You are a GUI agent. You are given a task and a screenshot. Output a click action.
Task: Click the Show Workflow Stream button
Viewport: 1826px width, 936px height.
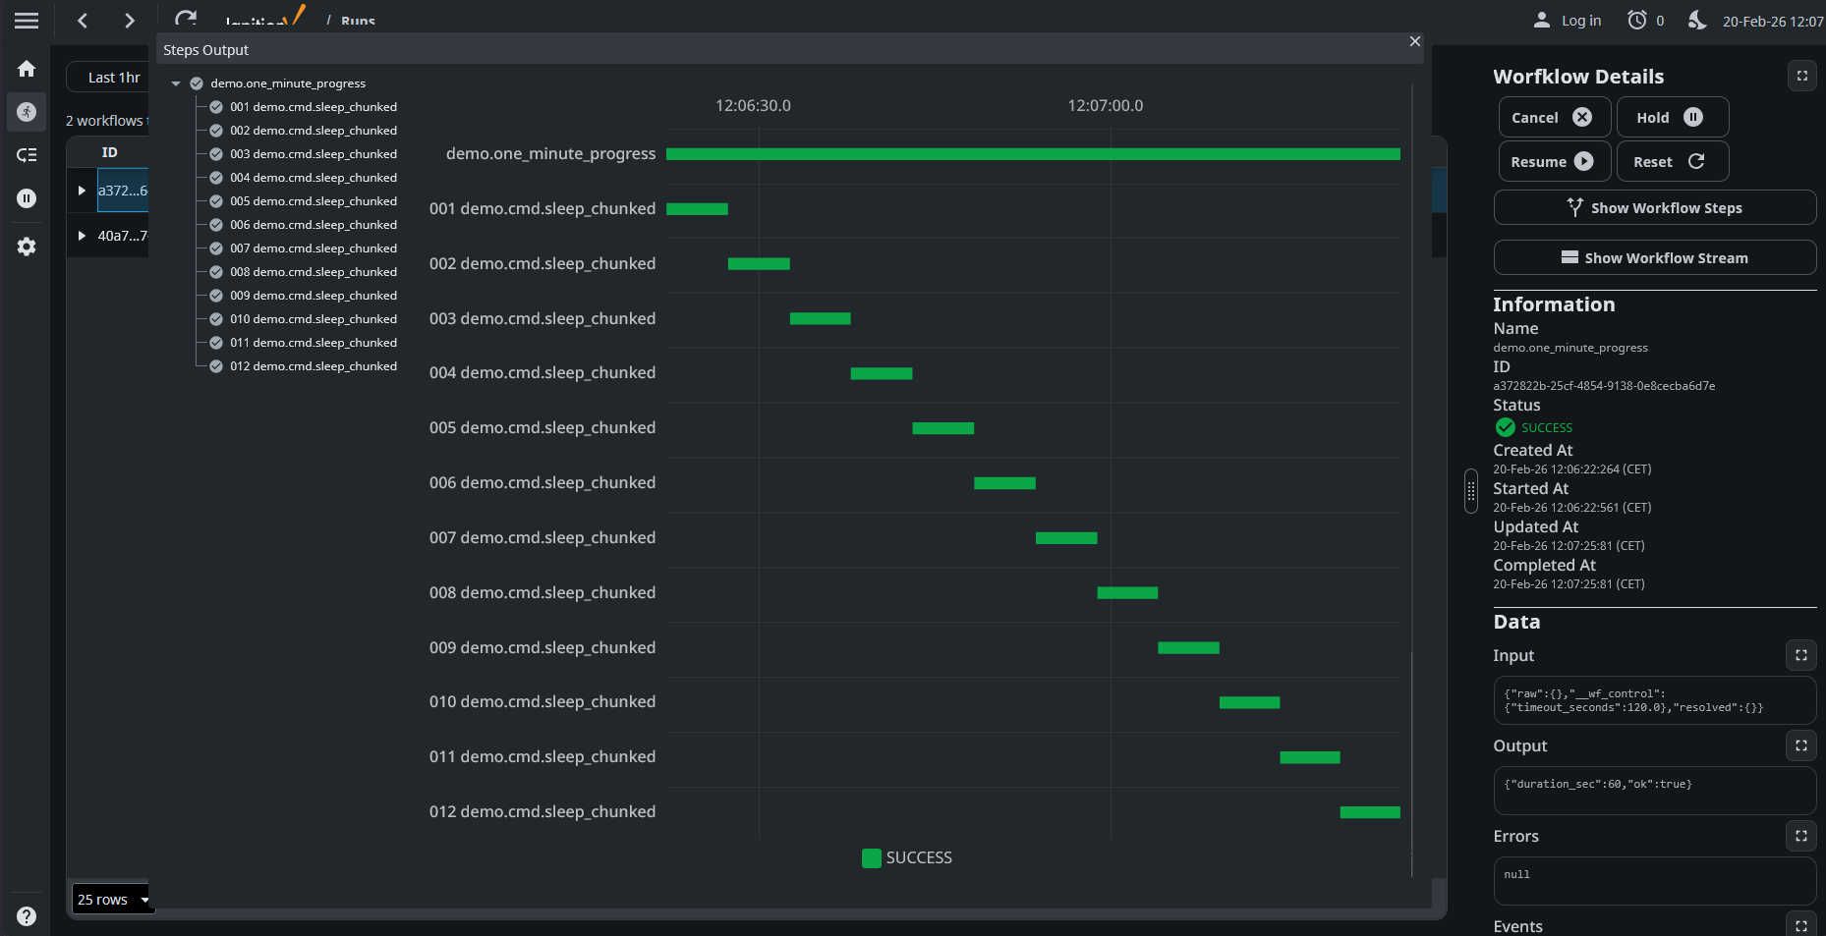[1654, 258]
